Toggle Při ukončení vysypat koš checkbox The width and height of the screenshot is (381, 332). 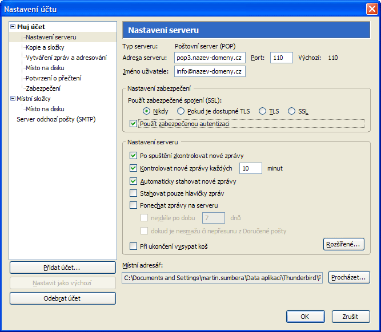point(134,246)
